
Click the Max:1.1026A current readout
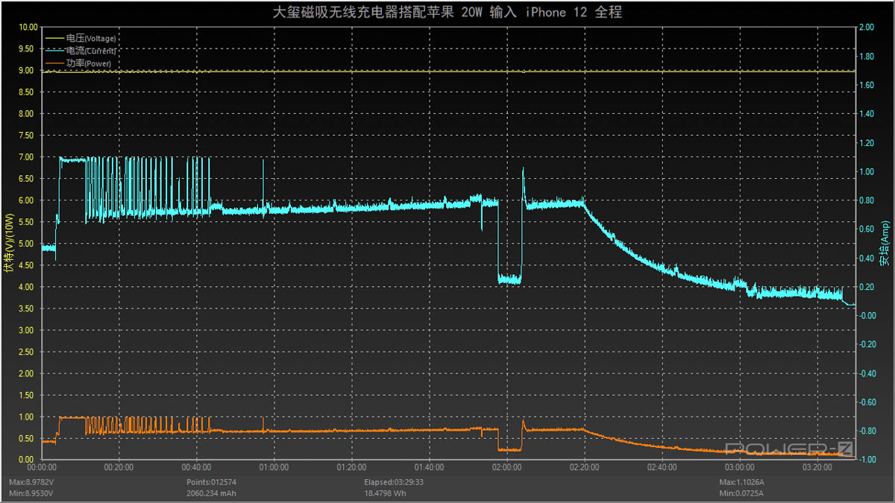pyautogui.click(x=741, y=482)
